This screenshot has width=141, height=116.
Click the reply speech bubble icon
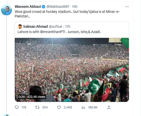[x=17, y=107]
